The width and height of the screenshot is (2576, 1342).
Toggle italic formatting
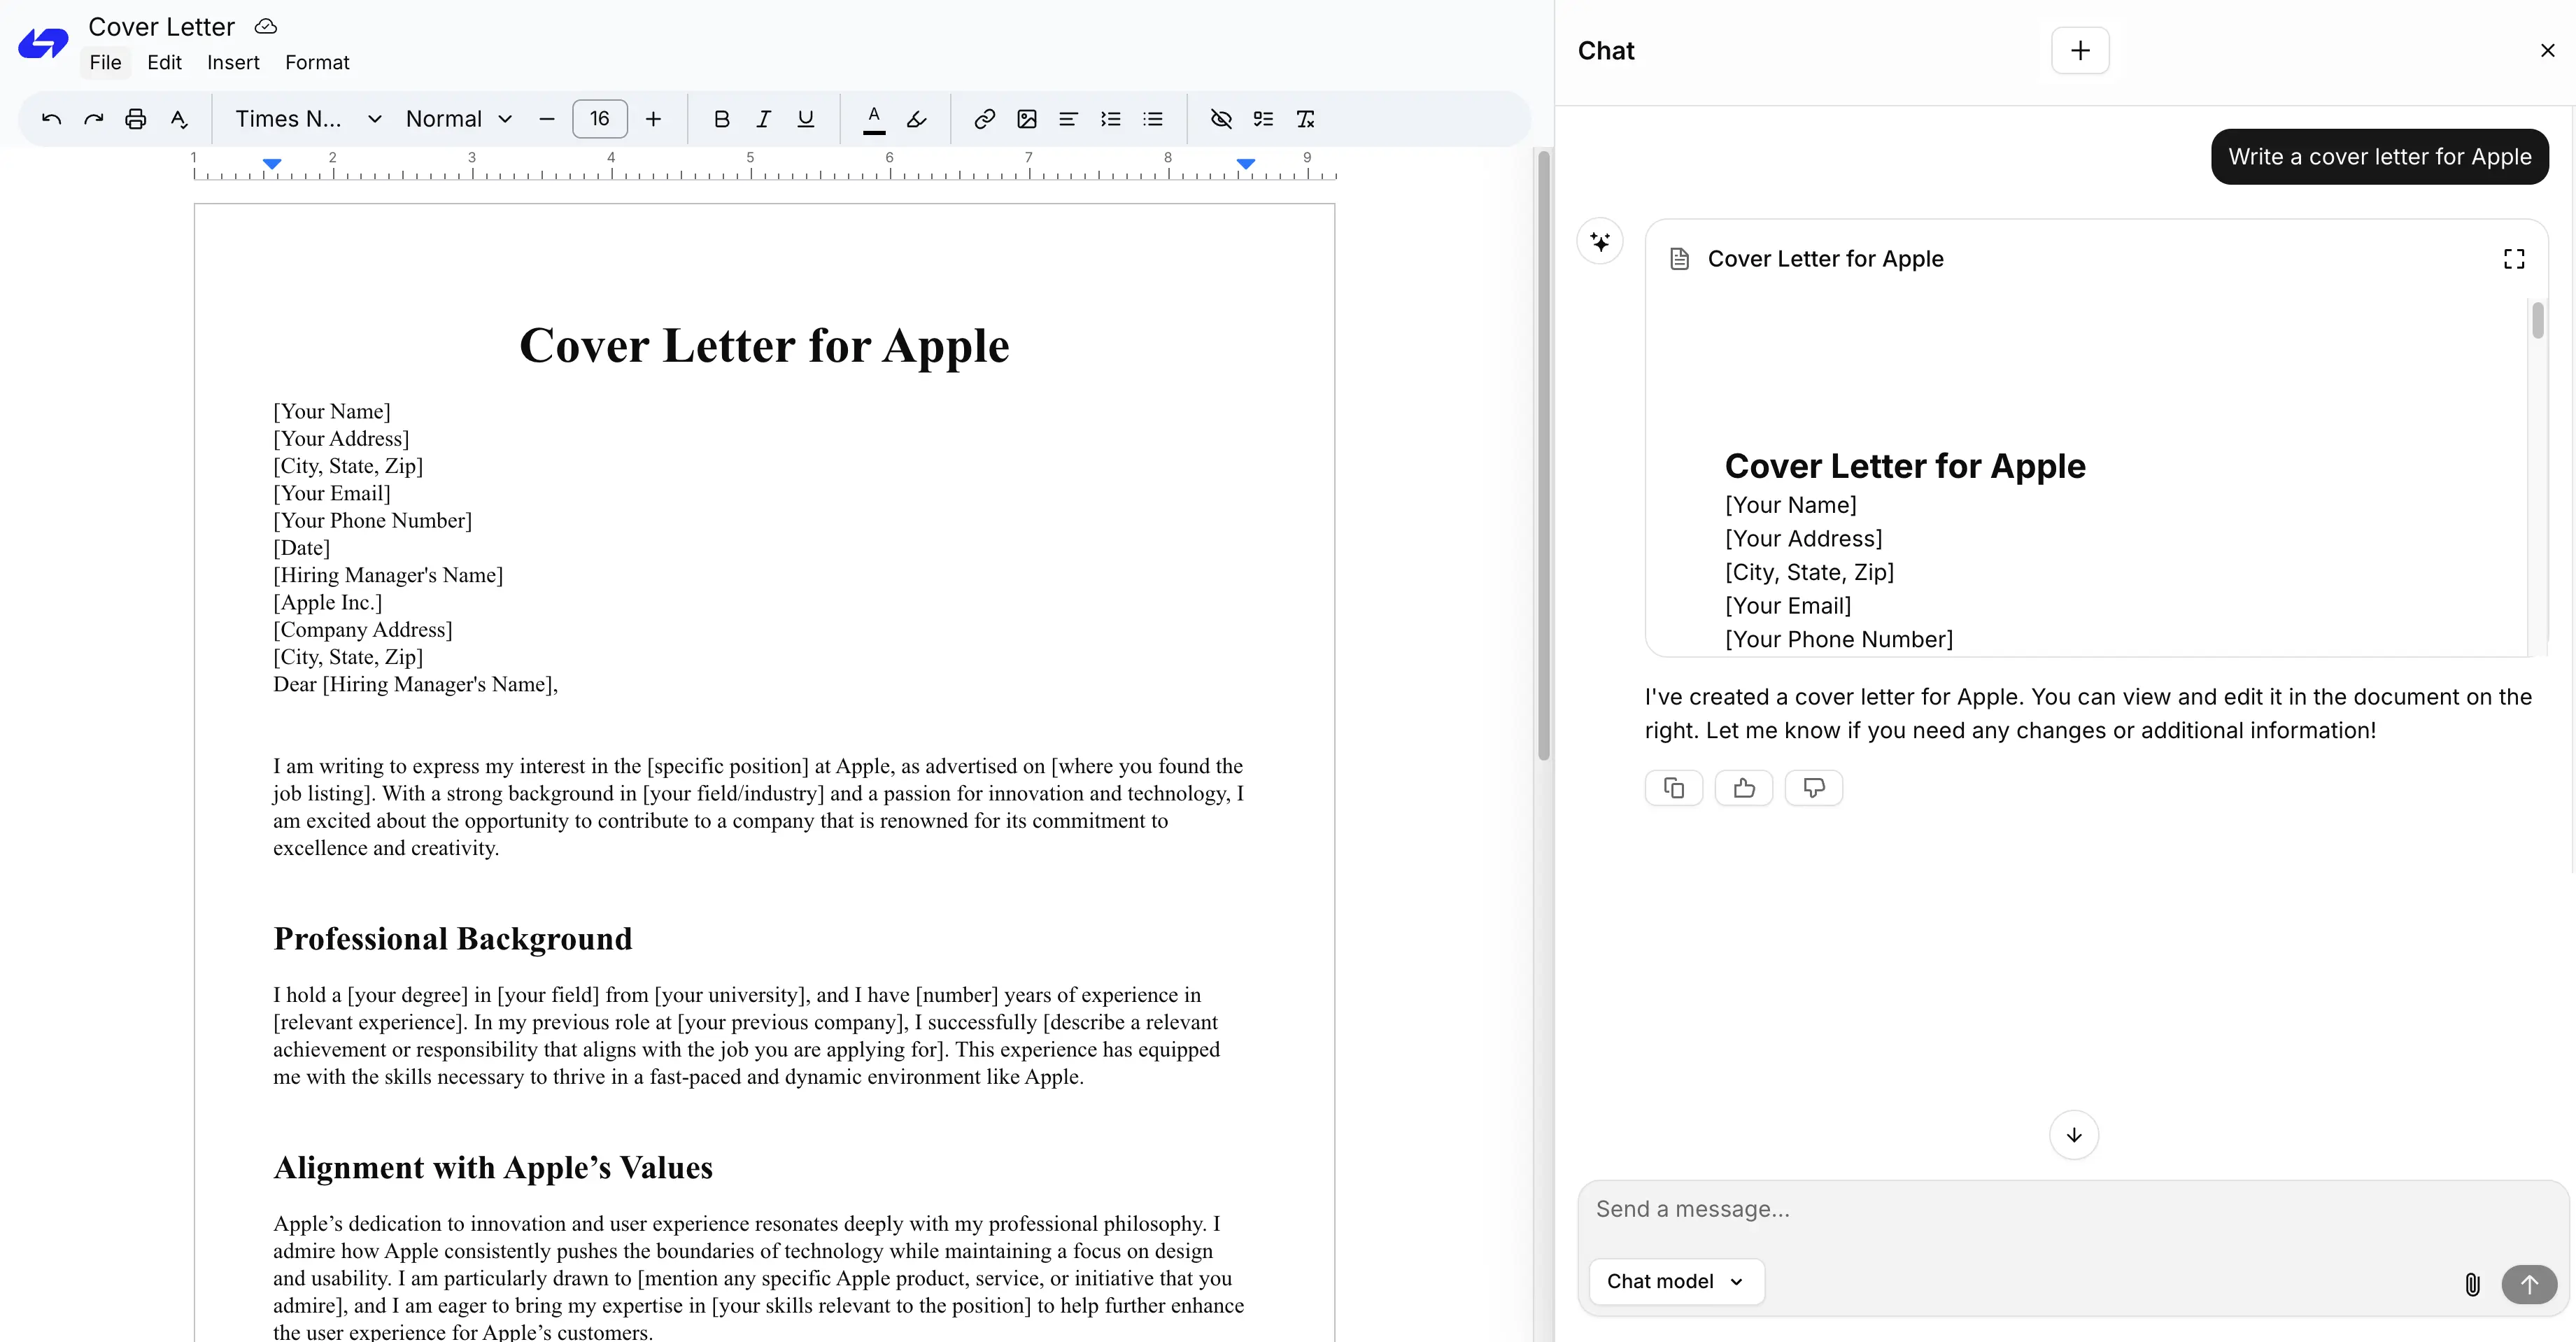(x=764, y=119)
